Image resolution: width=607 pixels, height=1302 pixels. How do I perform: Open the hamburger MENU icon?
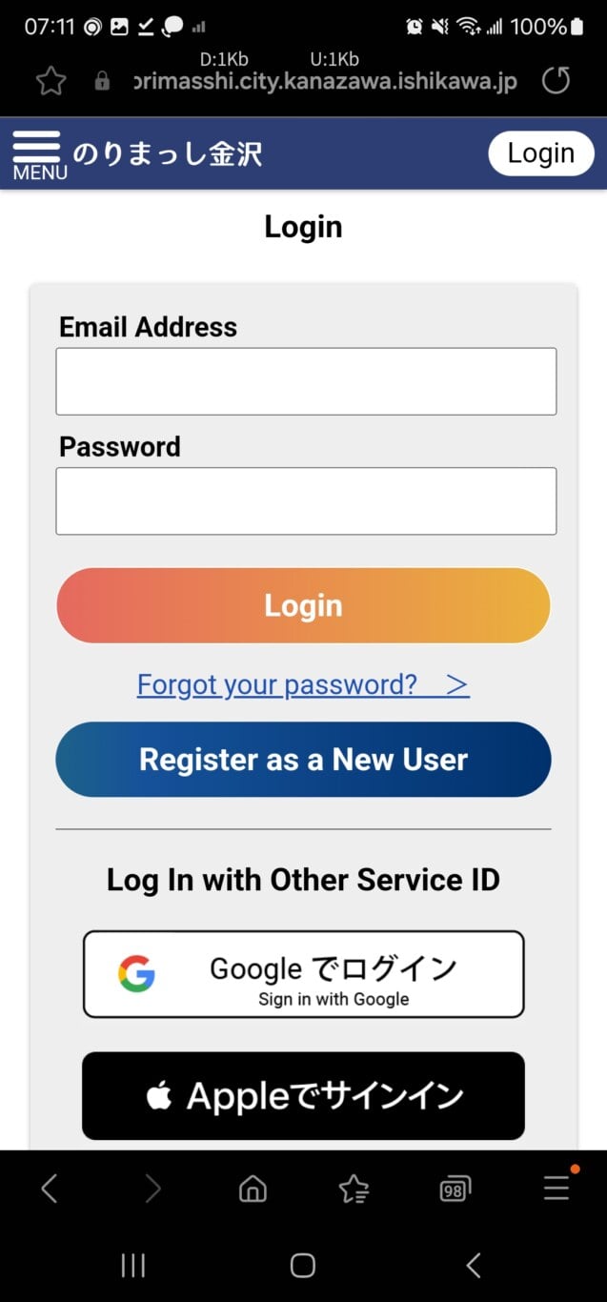[x=38, y=155]
